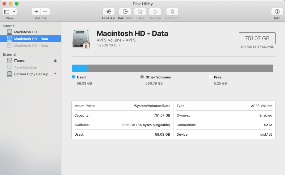
Task: Select the Carbon Copy Backup disk
Action: (x=31, y=74)
